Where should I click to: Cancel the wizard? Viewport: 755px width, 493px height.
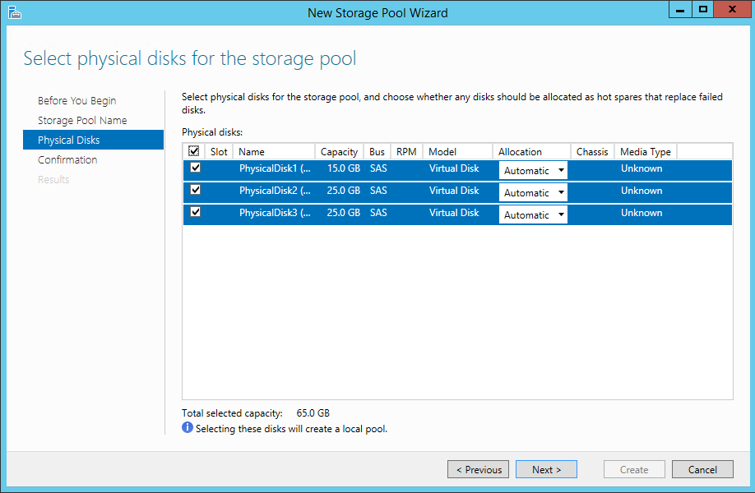[702, 469]
